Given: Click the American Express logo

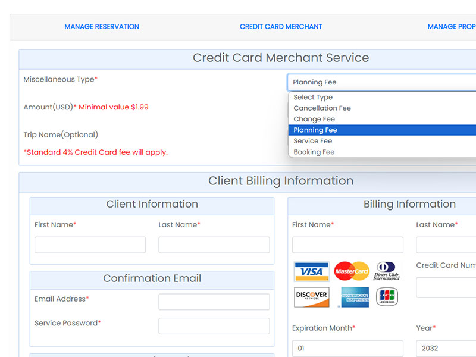Looking at the screenshot, I should tap(355, 297).
